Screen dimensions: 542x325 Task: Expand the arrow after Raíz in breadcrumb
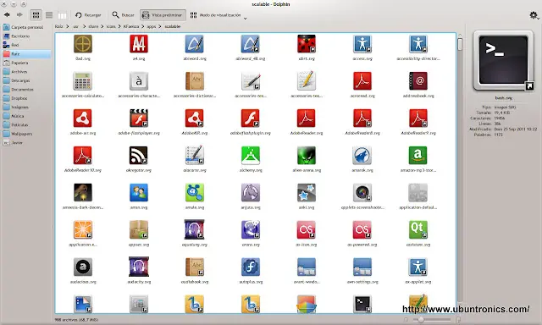[68, 26]
